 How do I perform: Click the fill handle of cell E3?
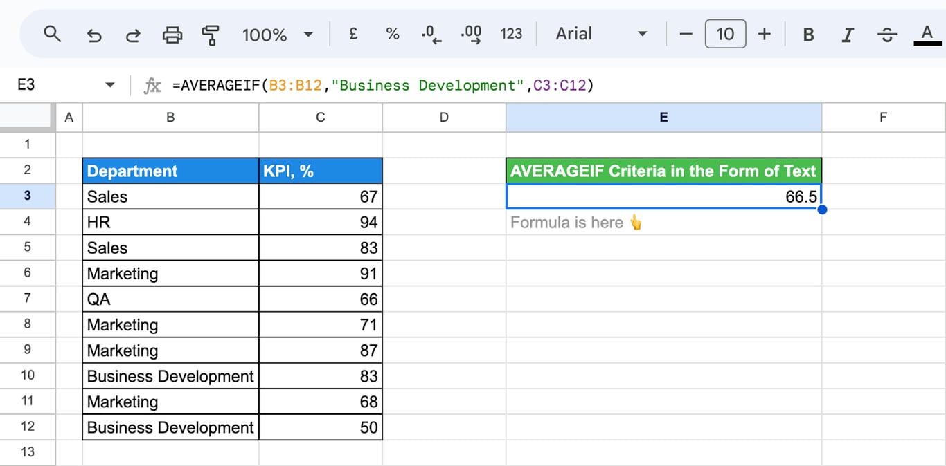coord(821,209)
